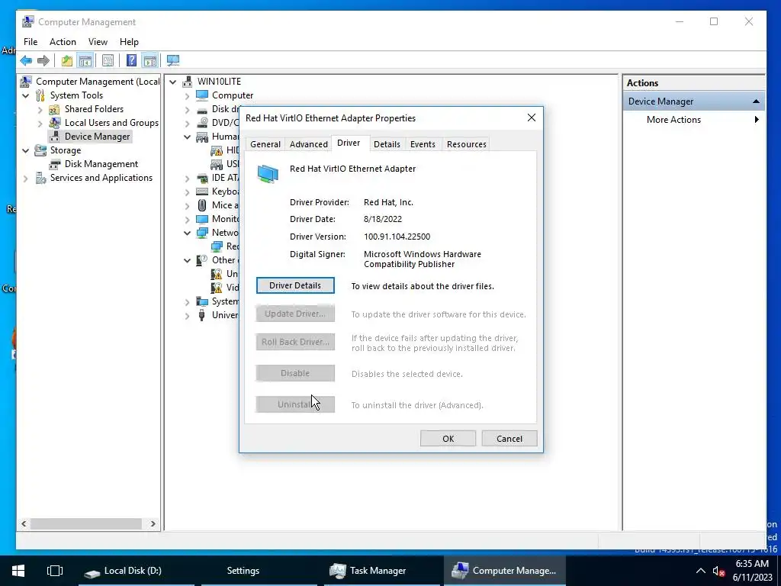Open the Properties toolbar icon

tap(108, 61)
